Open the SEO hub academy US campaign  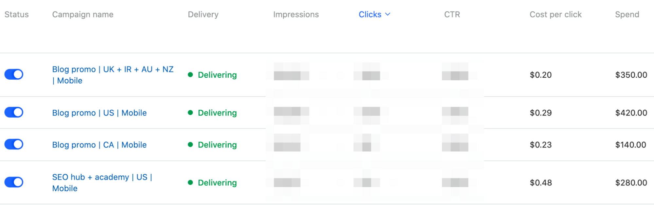tap(102, 182)
